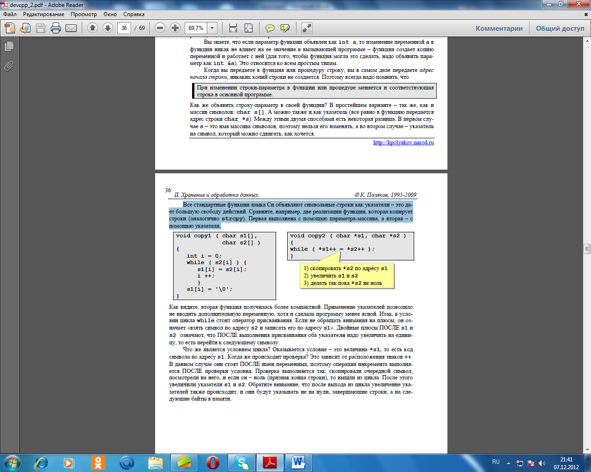Screen dimensions: 591x472
Task: Open the zoom level dropdown arrow
Action: click(x=212, y=28)
